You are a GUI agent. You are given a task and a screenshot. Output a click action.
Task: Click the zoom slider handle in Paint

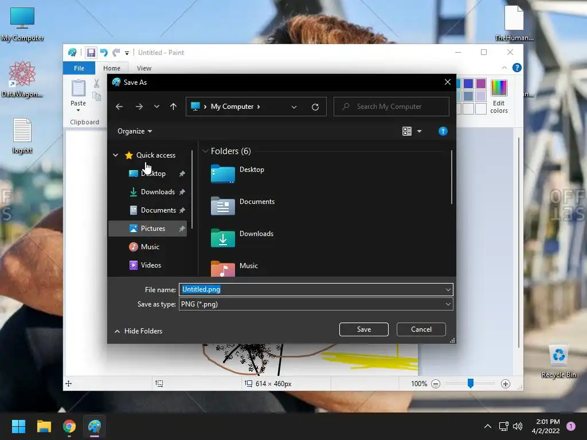(x=471, y=383)
